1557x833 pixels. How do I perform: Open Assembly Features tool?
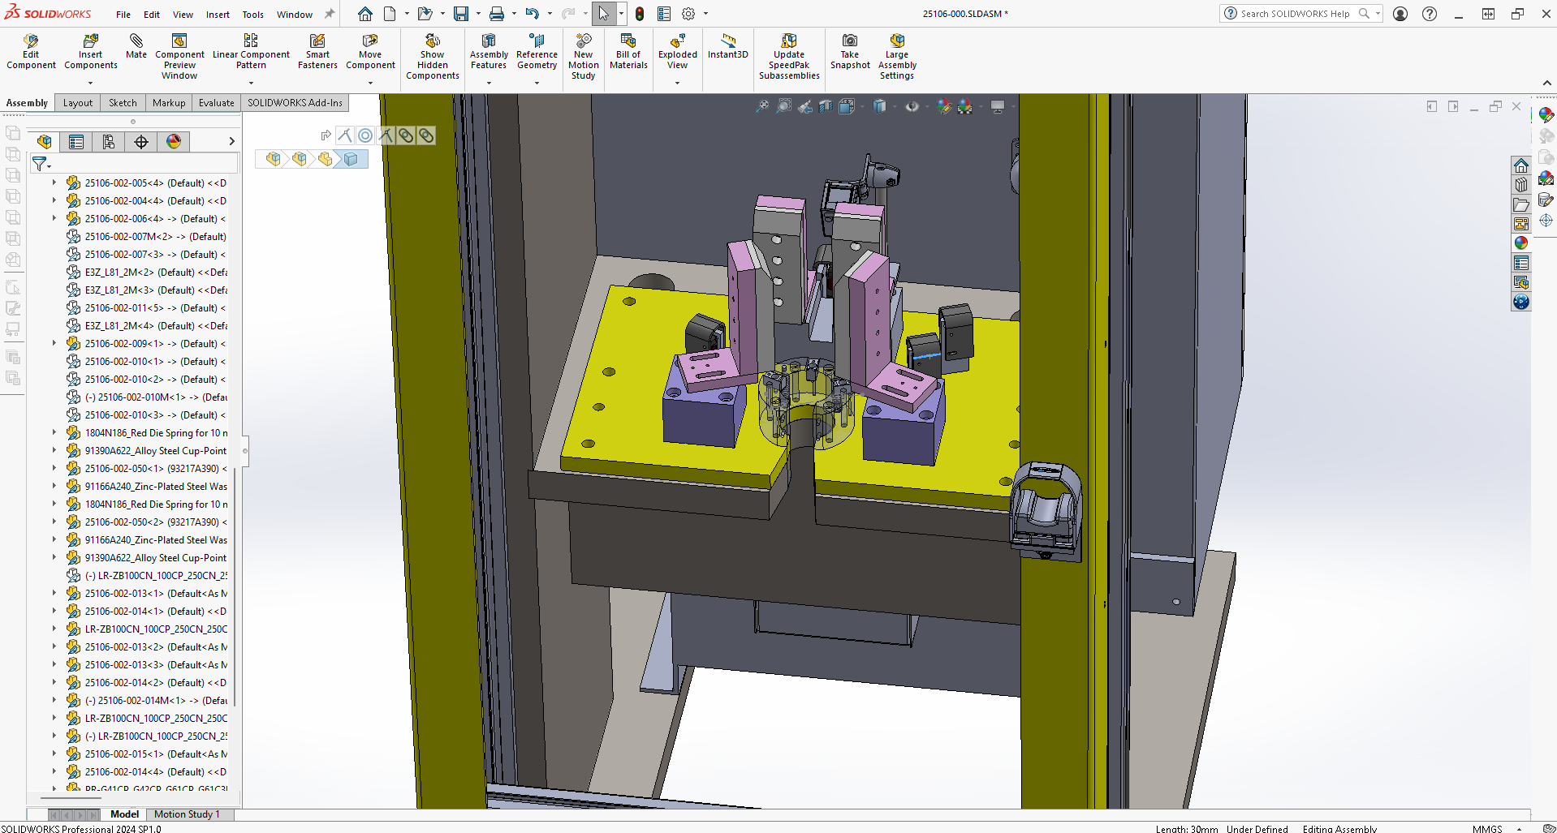click(x=489, y=52)
